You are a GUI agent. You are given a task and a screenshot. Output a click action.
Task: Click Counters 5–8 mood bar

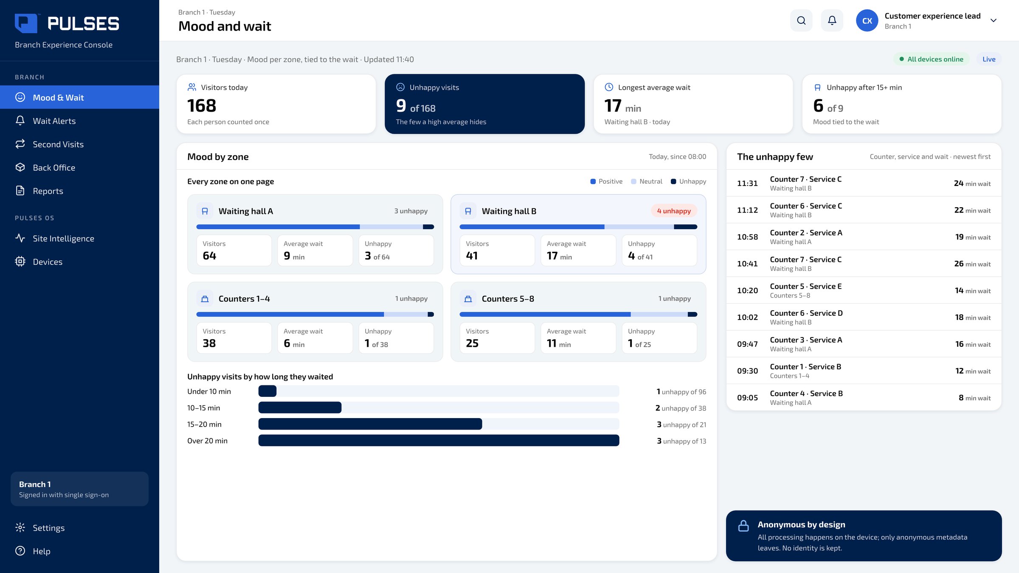(578, 314)
